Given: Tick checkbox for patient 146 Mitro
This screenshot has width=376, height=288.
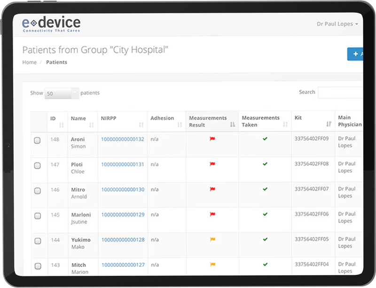Looking at the screenshot, I should click(38, 191).
